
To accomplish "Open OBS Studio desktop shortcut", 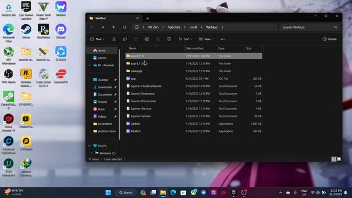I will click(9, 76).
